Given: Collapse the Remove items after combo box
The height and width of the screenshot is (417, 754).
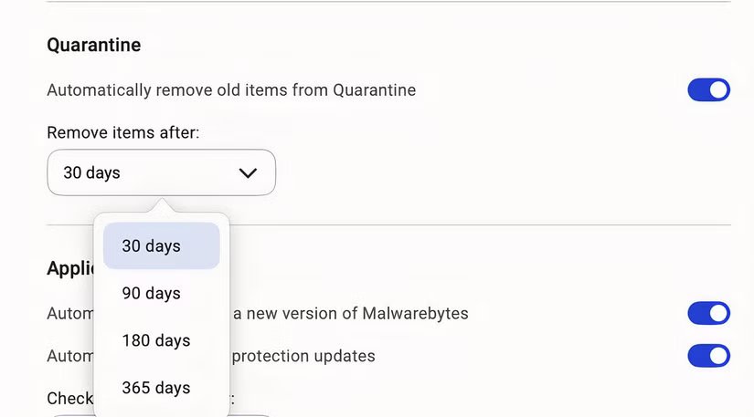Looking at the screenshot, I should point(161,172).
